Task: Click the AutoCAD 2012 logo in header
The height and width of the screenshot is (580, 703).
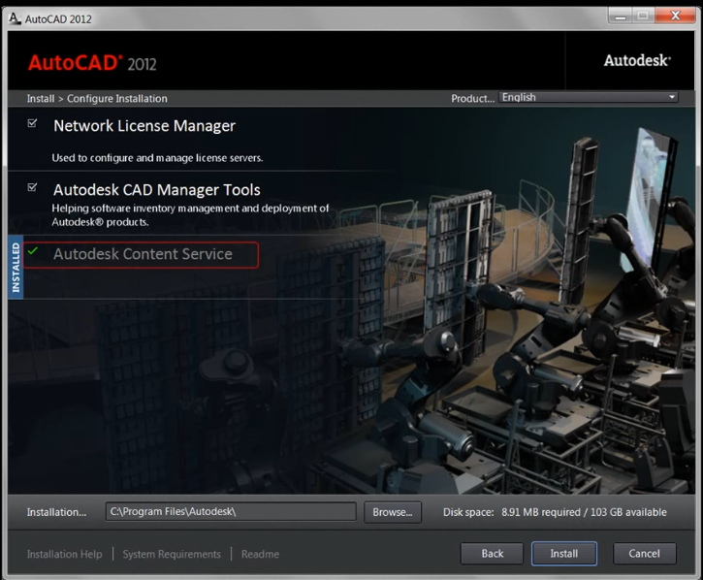Action: pyautogui.click(x=92, y=63)
